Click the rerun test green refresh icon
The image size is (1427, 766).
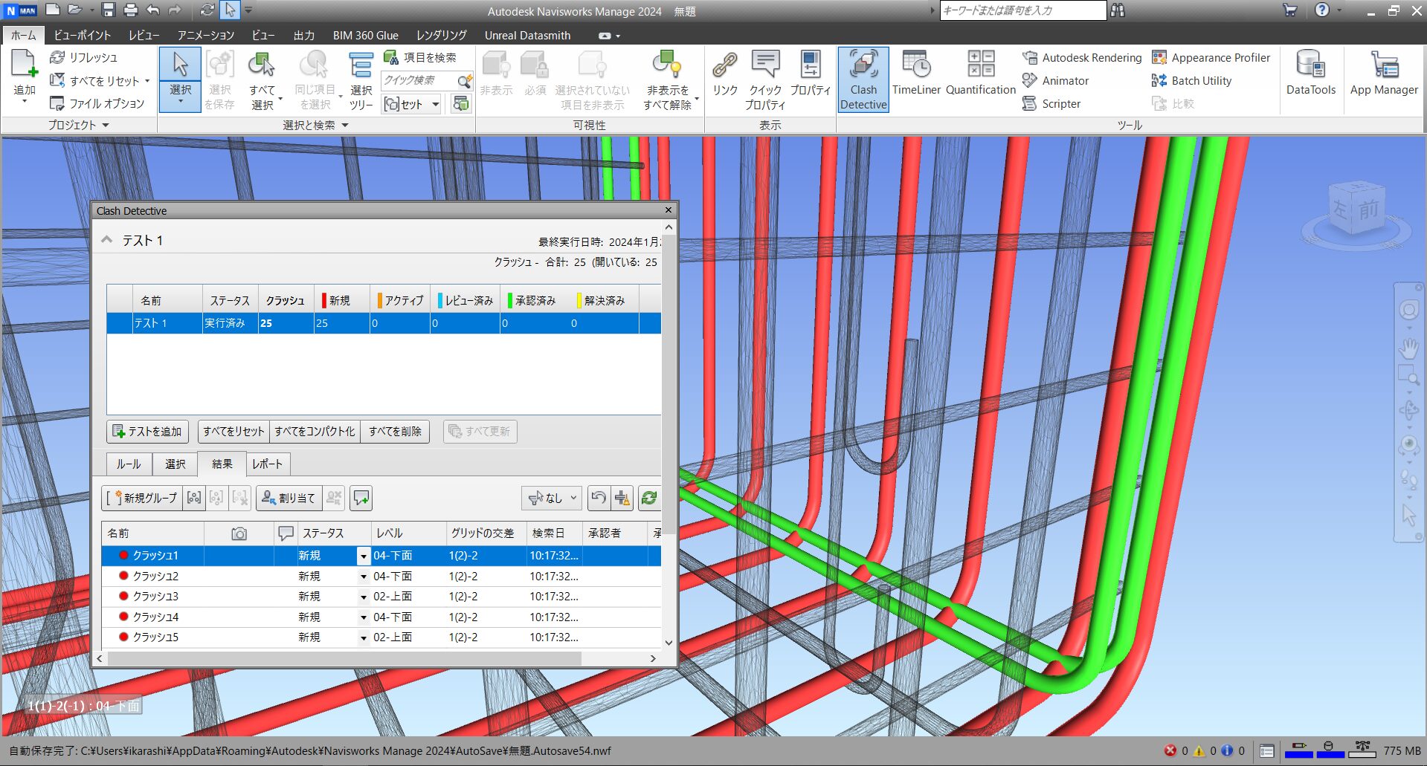pos(649,498)
